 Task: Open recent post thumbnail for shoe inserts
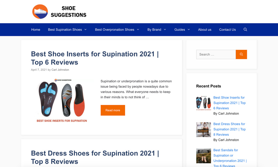tap(203, 103)
